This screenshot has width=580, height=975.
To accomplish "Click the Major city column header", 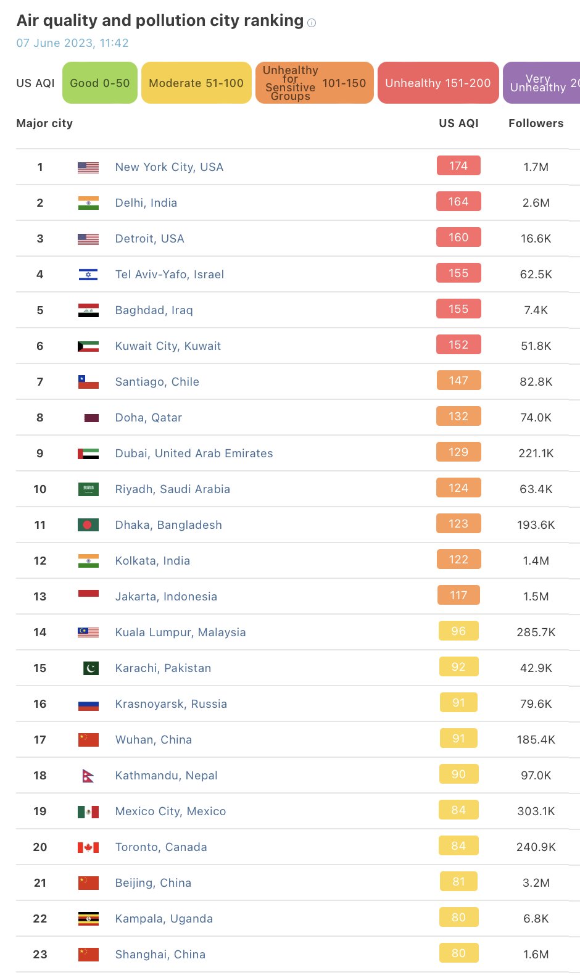I will coord(44,123).
